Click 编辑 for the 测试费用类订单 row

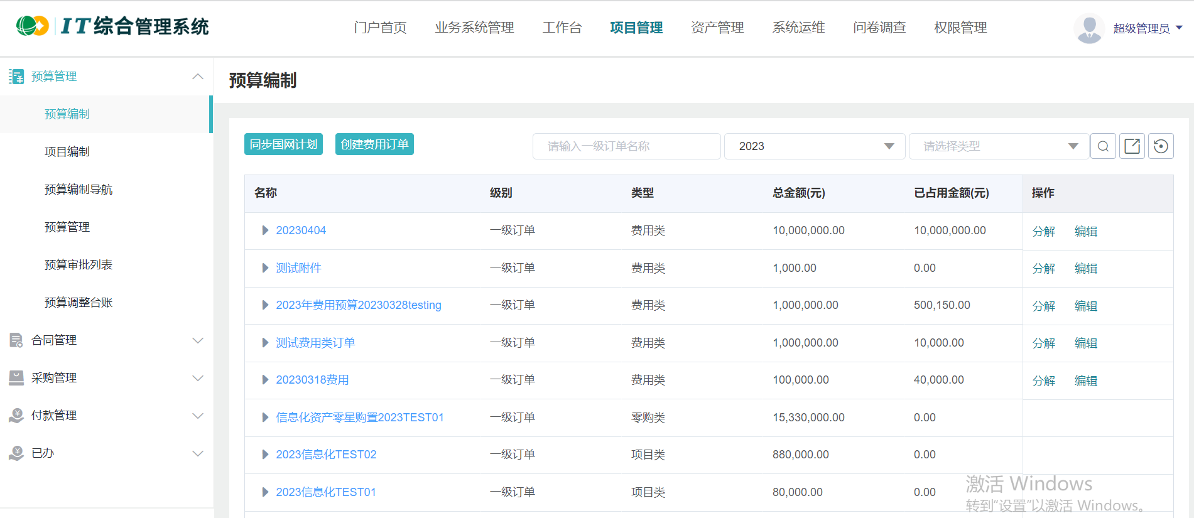click(1085, 343)
